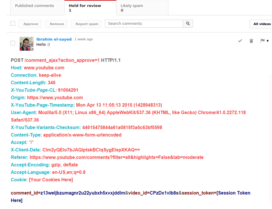The height and width of the screenshot is (209, 272).
Task: Click the Remove button
Action: (x=56, y=24)
